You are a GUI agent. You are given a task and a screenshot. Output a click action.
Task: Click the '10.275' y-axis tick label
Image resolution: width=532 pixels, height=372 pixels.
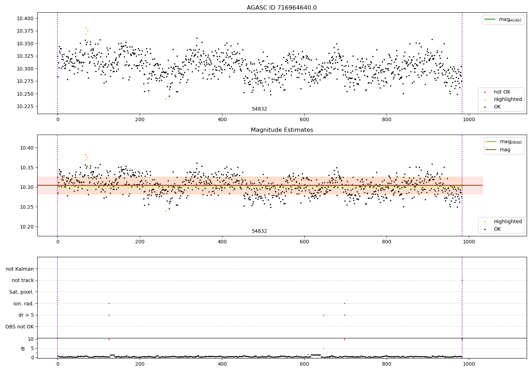[x=25, y=81]
